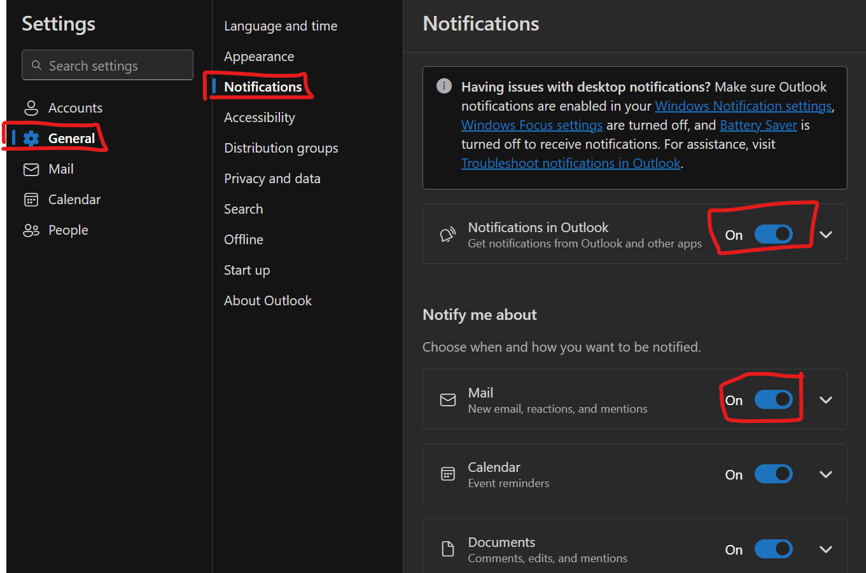Image resolution: width=866 pixels, height=573 pixels.
Task: Click the Calendar icon in sidebar
Action: [x=31, y=200]
